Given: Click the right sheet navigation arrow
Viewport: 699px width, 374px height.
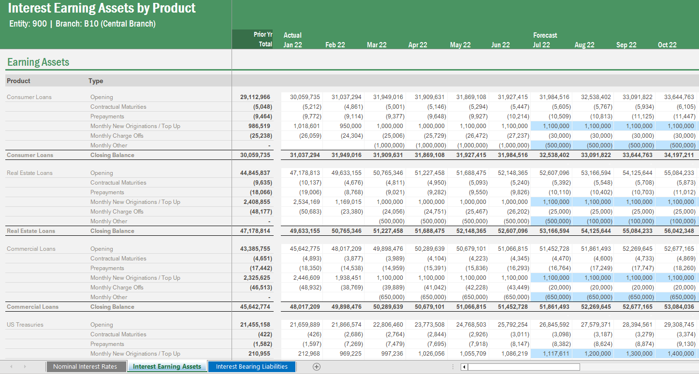Looking at the screenshot, I should click(x=25, y=366).
